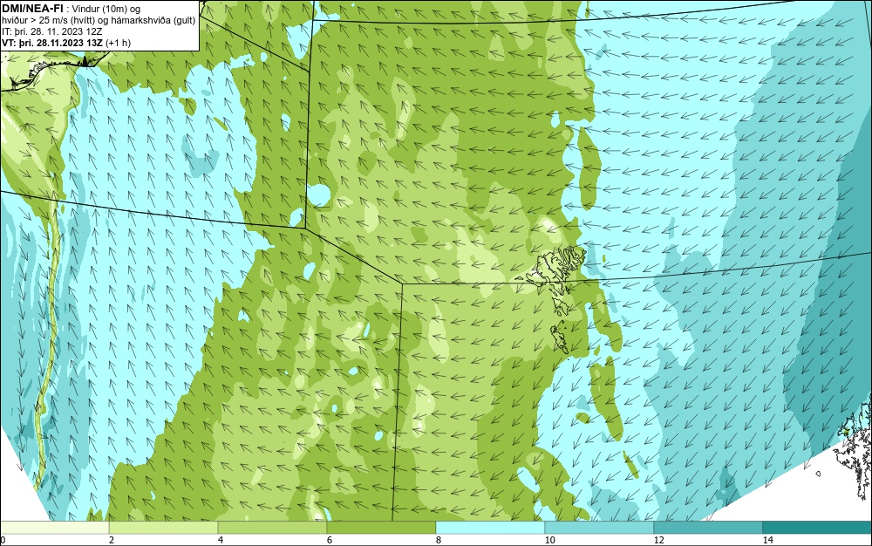The width and height of the screenshot is (872, 546).
Task: Click the scale label 14
Action: tap(768, 541)
